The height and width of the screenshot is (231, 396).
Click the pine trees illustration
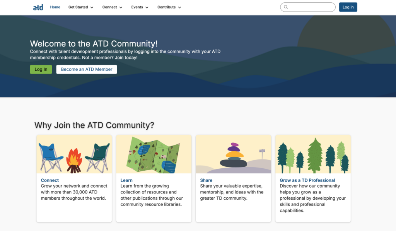(313, 154)
